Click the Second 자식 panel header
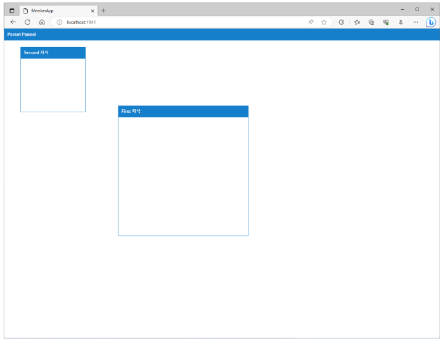 [53, 52]
